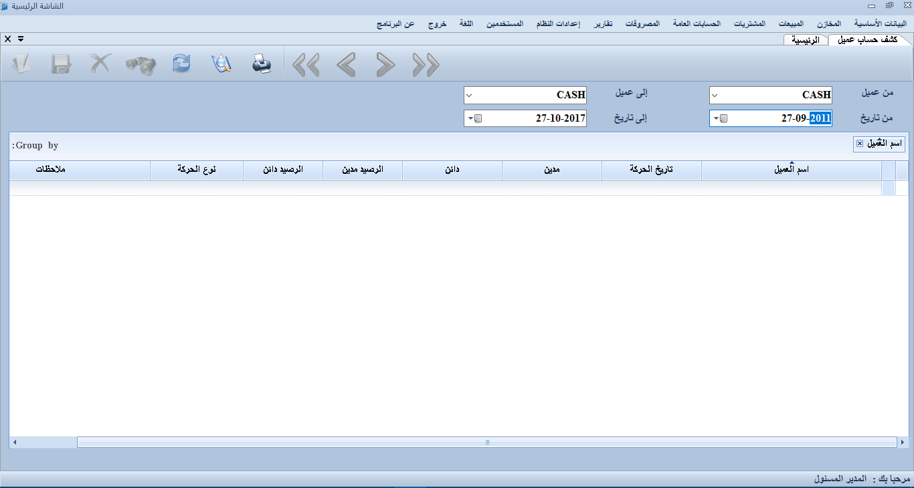Switch to the الرئيسية tab
Viewport: 914px width, 488px height.
(806, 39)
